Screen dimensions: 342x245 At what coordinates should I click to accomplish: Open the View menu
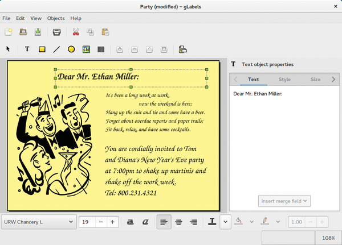36,18
